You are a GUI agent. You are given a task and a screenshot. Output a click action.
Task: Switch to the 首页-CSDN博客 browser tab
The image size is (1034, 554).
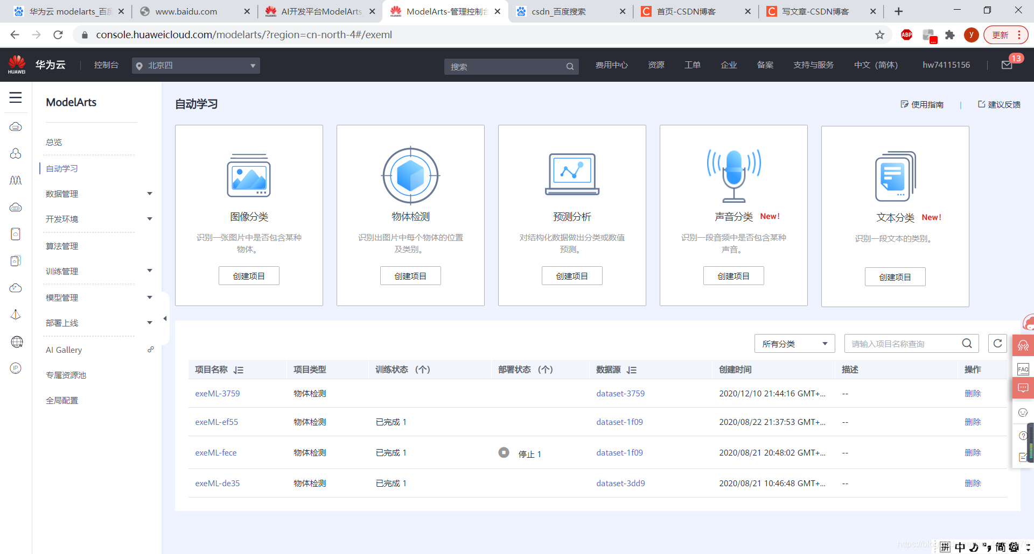point(695,11)
